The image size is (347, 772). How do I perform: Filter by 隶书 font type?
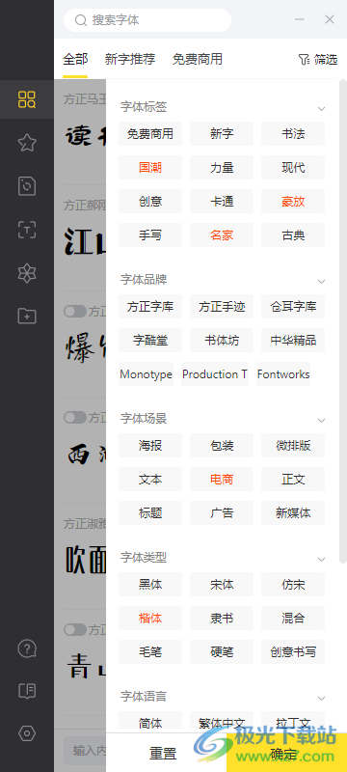tap(222, 618)
